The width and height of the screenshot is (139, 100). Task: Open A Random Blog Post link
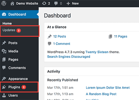[x=101, y=94]
